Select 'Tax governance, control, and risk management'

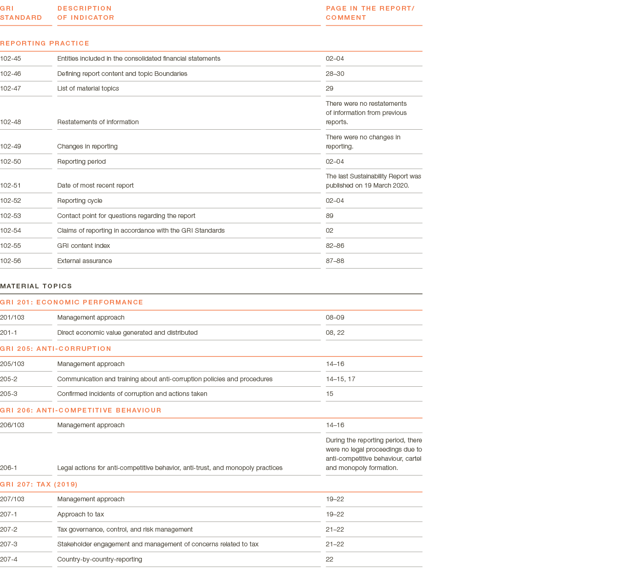[125, 529]
